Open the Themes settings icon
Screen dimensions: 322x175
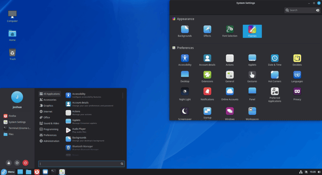252,31
